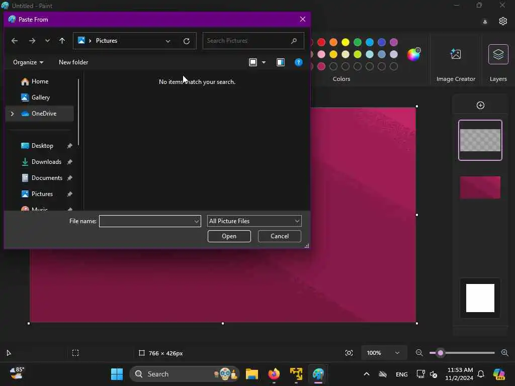The height and width of the screenshot is (386, 515).
Task: Click the selection size status icon
Action: pos(75,353)
